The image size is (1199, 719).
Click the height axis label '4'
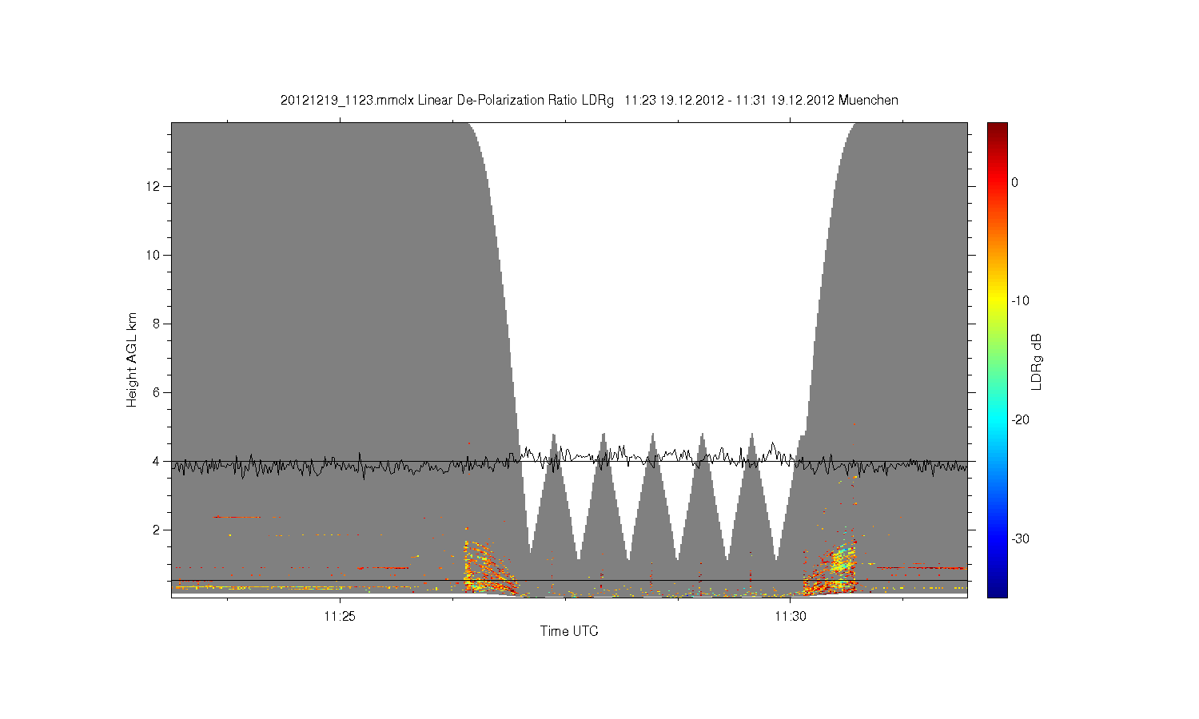(157, 461)
